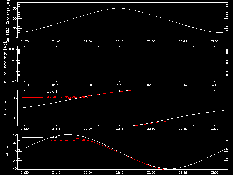This screenshot has width=233, height=175.
Task: Click 02:15 under the Earth angle plot
Action: point(119,41)
